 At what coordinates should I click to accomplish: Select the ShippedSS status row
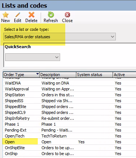(x=69, y=101)
